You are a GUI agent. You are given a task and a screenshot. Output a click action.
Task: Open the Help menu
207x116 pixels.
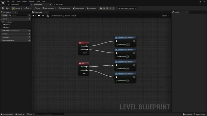44,1
